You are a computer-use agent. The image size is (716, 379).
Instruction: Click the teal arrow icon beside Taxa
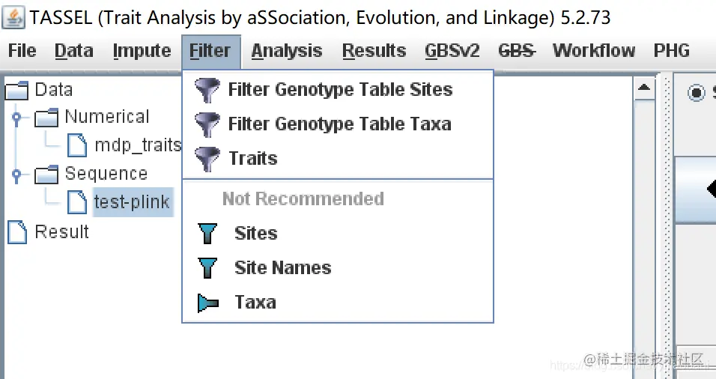[207, 303]
